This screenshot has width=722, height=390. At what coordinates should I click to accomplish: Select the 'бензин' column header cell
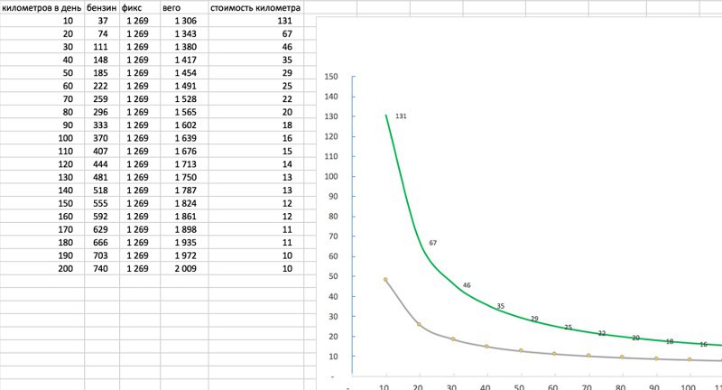point(101,7)
